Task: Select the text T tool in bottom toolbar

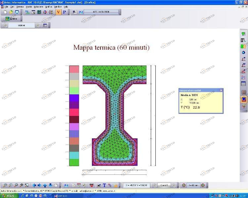Action: coord(104,185)
